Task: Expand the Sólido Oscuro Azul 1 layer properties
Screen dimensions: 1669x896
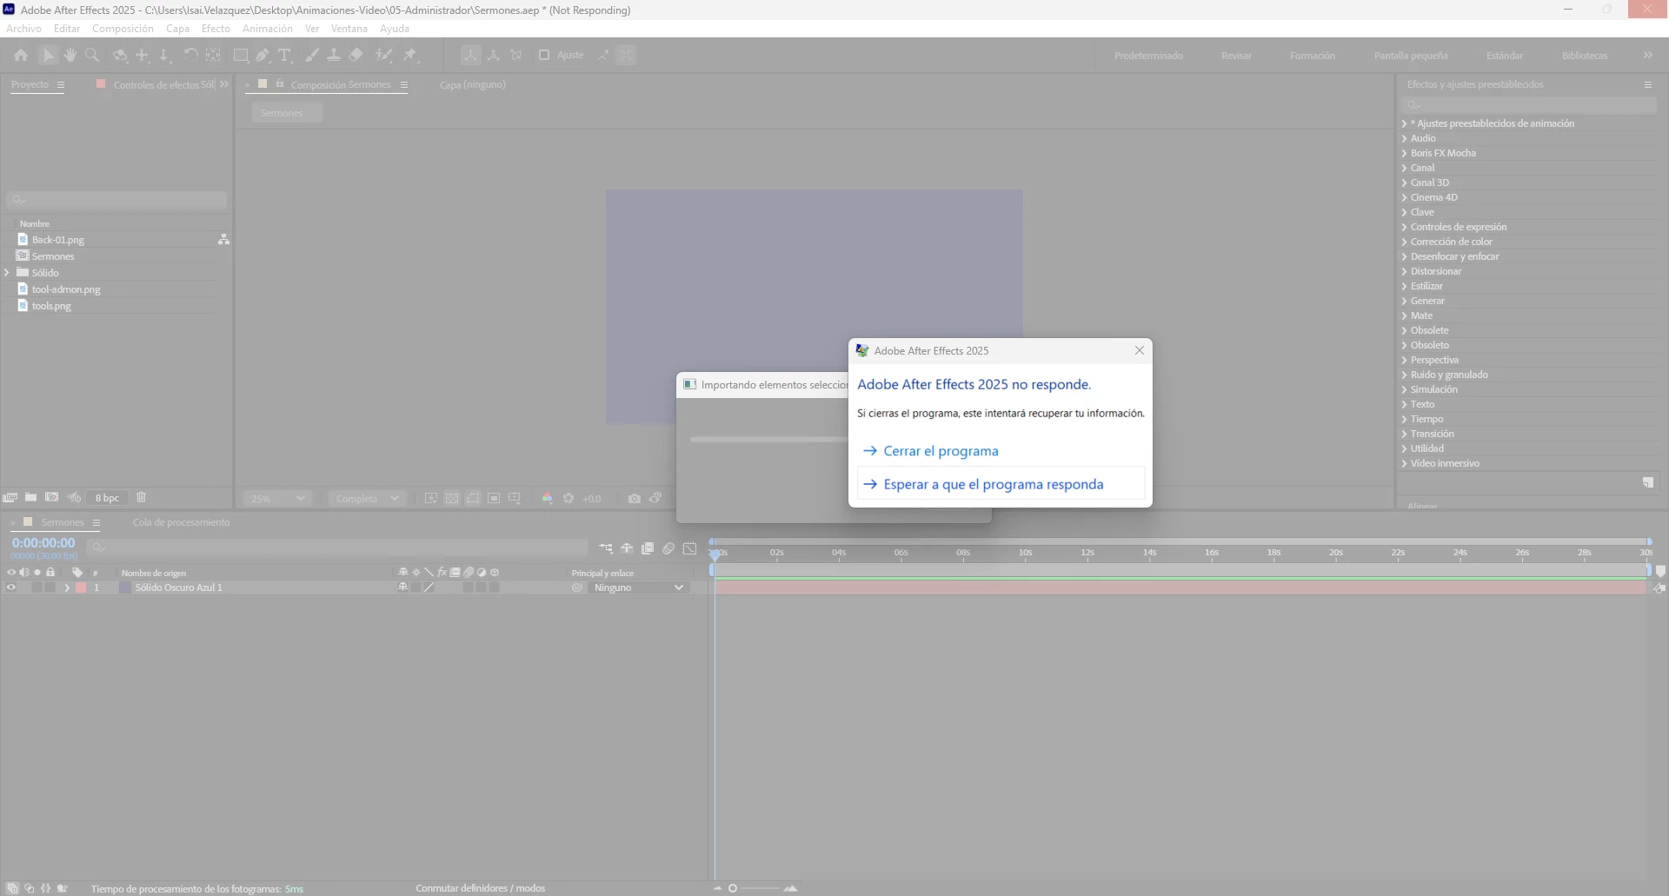Action: click(x=67, y=588)
